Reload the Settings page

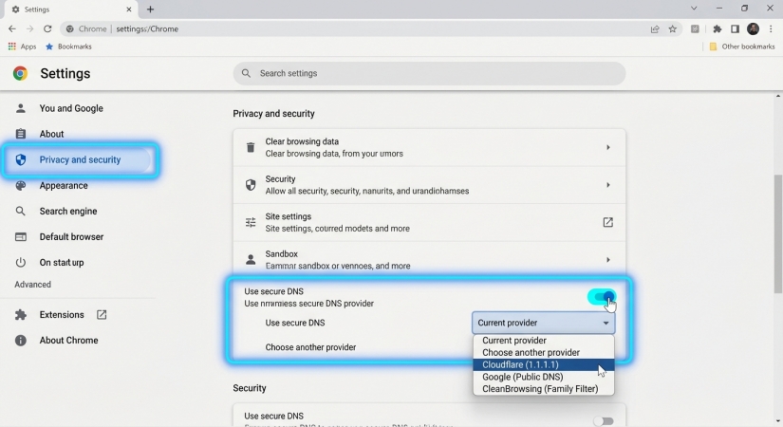click(47, 29)
